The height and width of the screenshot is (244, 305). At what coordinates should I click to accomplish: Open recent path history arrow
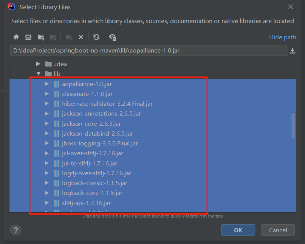(x=293, y=51)
